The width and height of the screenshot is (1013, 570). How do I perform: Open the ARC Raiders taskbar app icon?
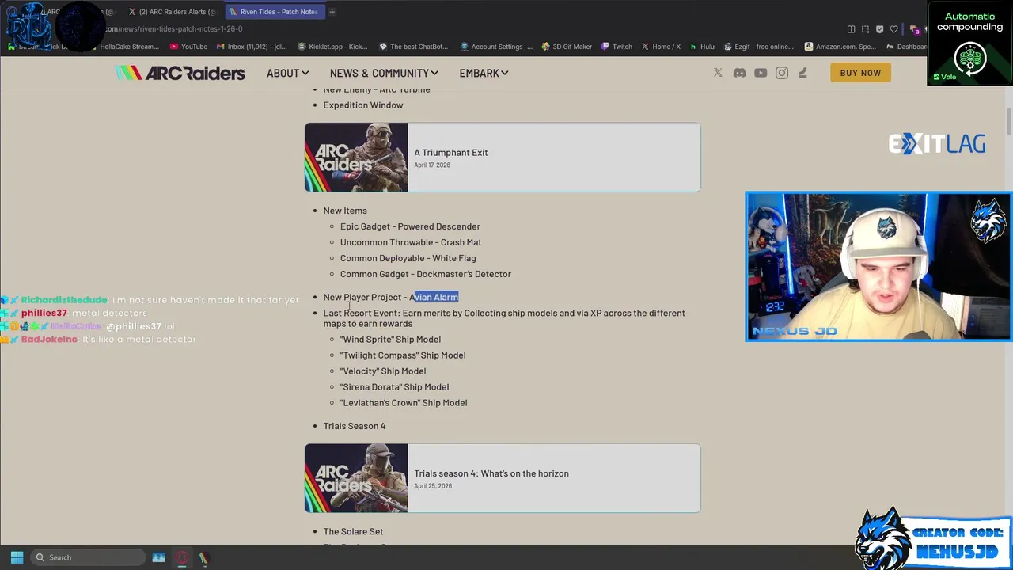(203, 557)
